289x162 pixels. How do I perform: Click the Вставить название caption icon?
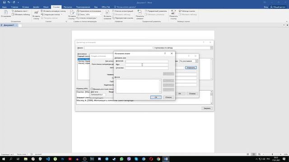pyautogui.click(x=107, y=13)
